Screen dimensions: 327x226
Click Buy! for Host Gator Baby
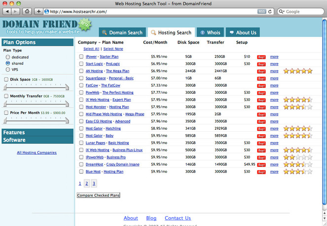261,136
